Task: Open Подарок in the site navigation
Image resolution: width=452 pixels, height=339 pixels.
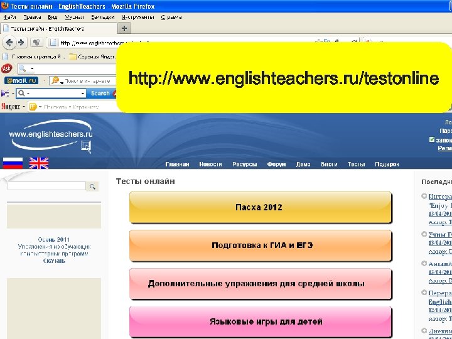Action: (387, 164)
